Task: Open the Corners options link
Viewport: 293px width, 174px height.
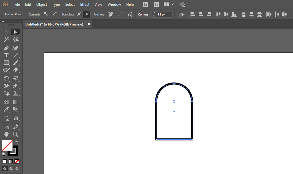Action: (144, 15)
